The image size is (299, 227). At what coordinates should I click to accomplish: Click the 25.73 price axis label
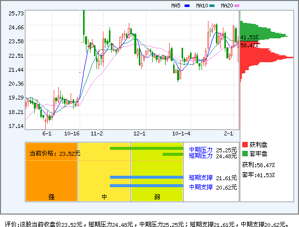point(16,13)
